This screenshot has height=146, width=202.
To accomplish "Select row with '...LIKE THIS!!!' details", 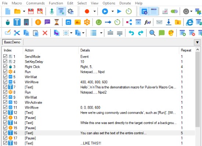I will point(98,143).
